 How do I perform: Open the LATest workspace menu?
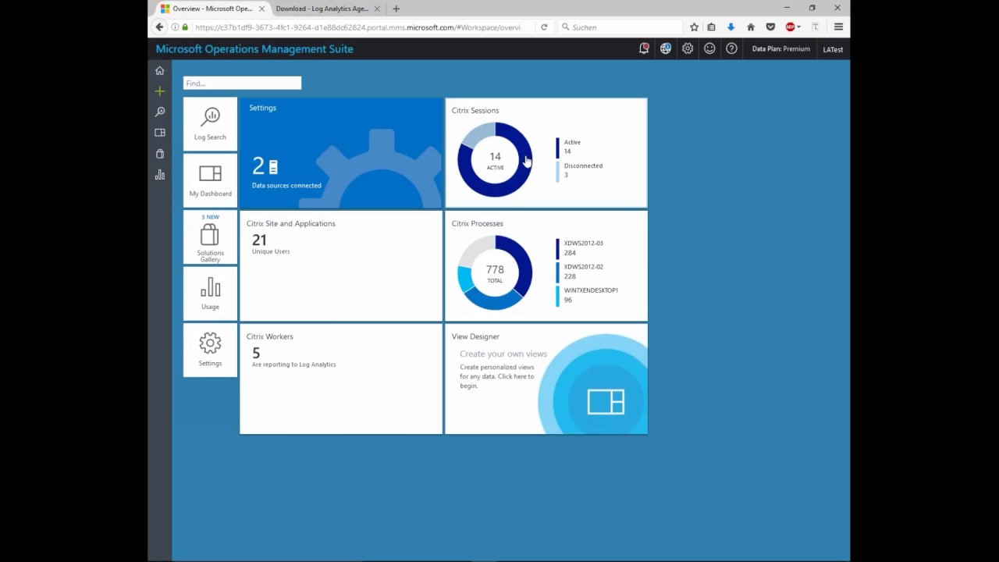pyautogui.click(x=833, y=49)
